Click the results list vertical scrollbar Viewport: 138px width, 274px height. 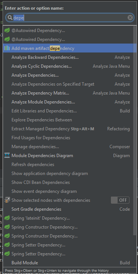135,131
